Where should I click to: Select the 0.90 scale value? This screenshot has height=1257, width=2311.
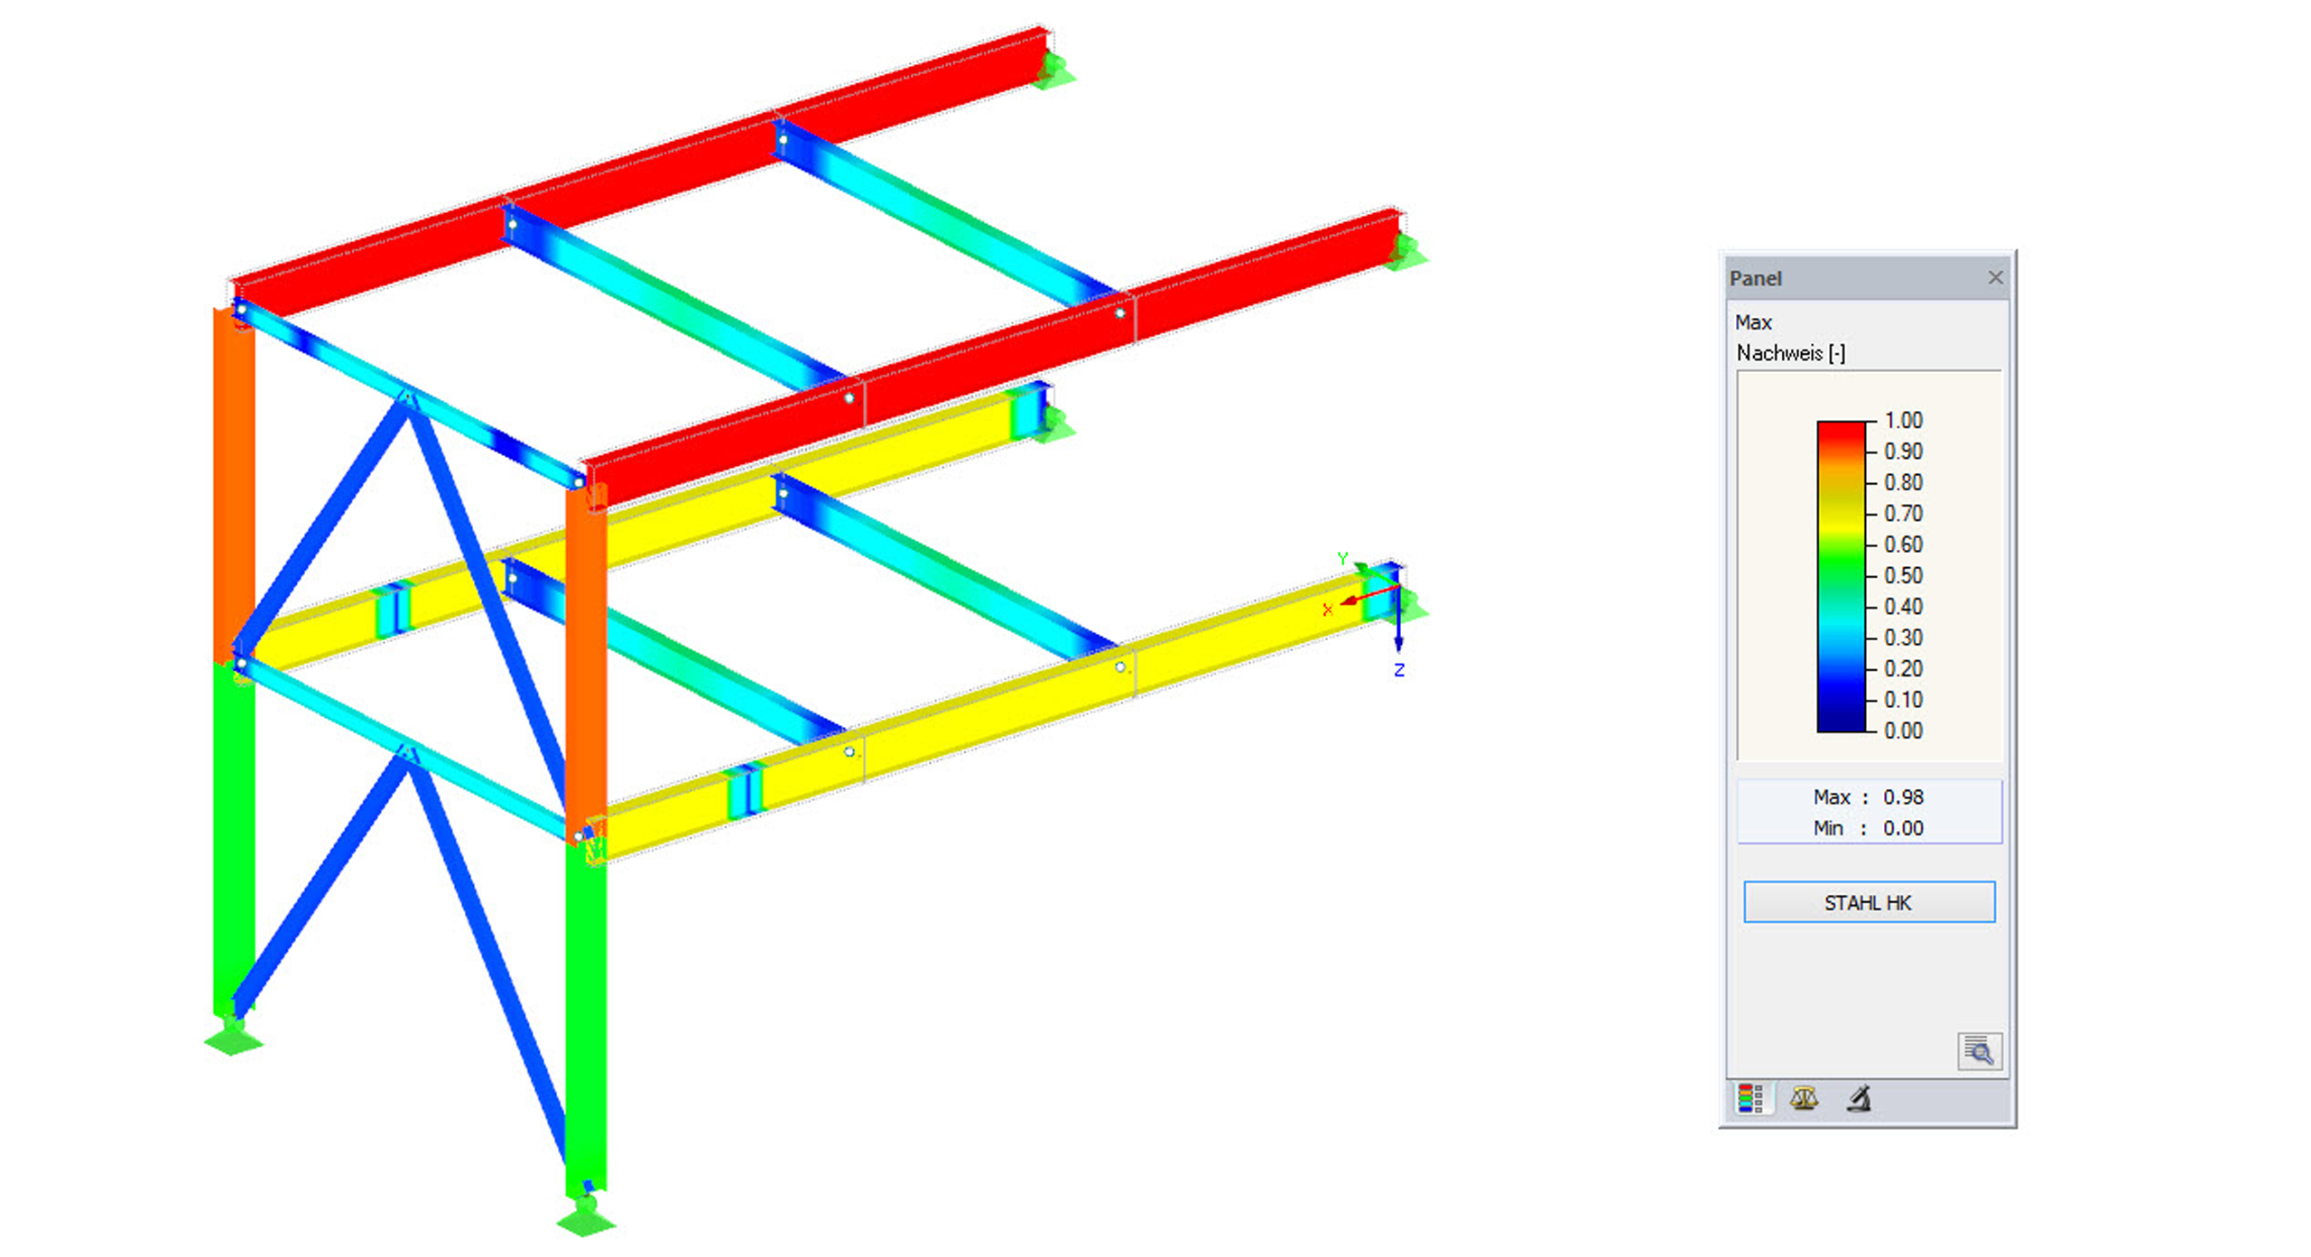[1903, 451]
